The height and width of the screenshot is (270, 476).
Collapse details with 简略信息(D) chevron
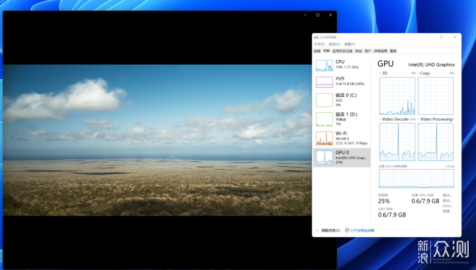point(317,230)
